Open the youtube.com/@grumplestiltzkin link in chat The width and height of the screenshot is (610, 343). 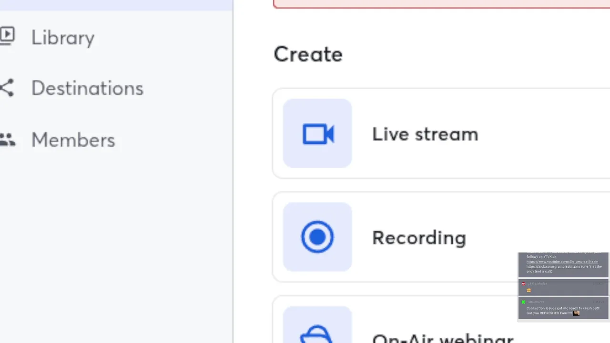[562, 262]
